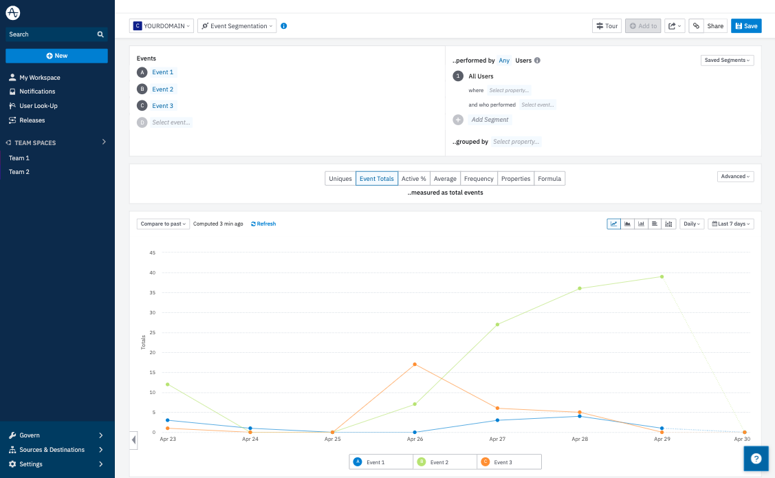Click the Share button
The image size is (775, 478).
[x=714, y=25]
